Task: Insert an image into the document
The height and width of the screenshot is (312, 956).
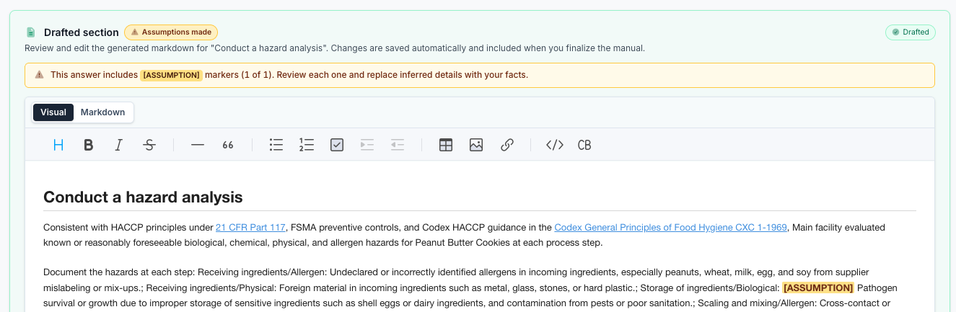Action: coord(476,145)
